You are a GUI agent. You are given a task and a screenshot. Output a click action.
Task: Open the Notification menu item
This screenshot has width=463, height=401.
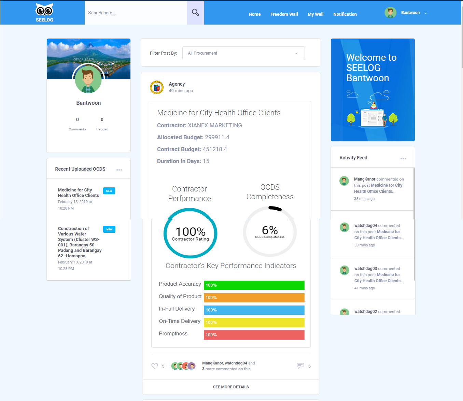point(345,14)
